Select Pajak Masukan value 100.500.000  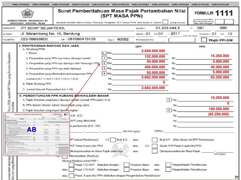tap(219, 109)
